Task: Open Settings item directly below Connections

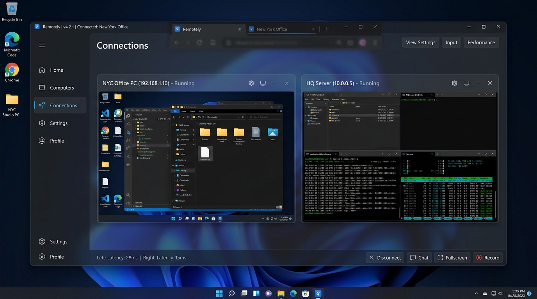Action: point(60,123)
